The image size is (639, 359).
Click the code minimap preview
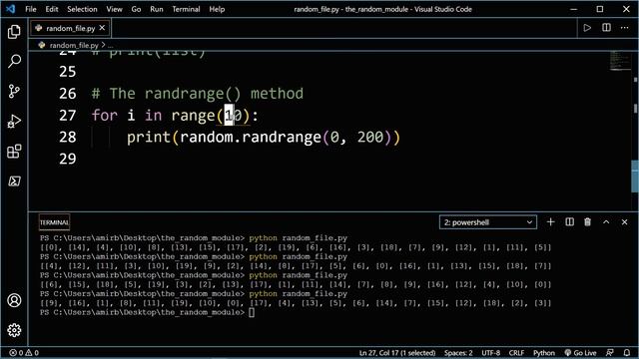click(x=620, y=61)
